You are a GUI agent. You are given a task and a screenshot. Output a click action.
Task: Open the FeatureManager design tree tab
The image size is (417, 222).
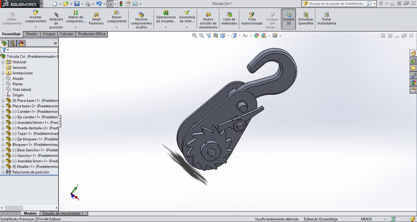click(4, 43)
